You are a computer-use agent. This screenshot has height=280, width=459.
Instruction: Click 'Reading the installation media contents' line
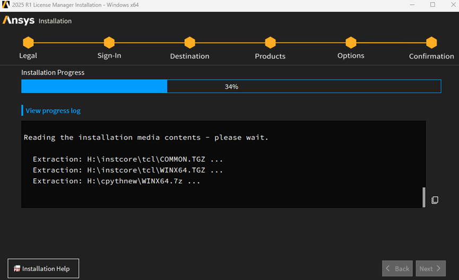pyautogui.click(x=146, y=137)
